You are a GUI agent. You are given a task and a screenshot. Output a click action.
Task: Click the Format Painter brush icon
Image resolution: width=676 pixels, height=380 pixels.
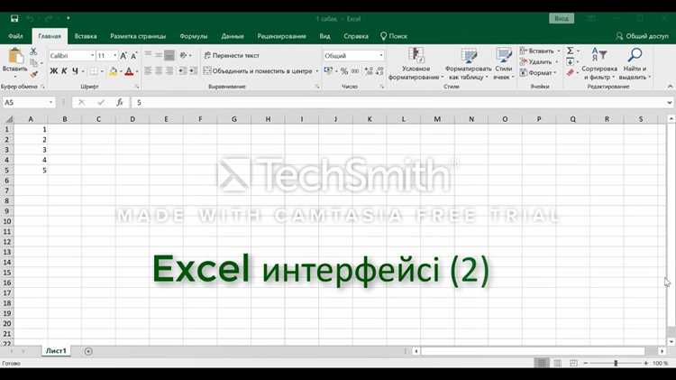click(x=34, y=74)
